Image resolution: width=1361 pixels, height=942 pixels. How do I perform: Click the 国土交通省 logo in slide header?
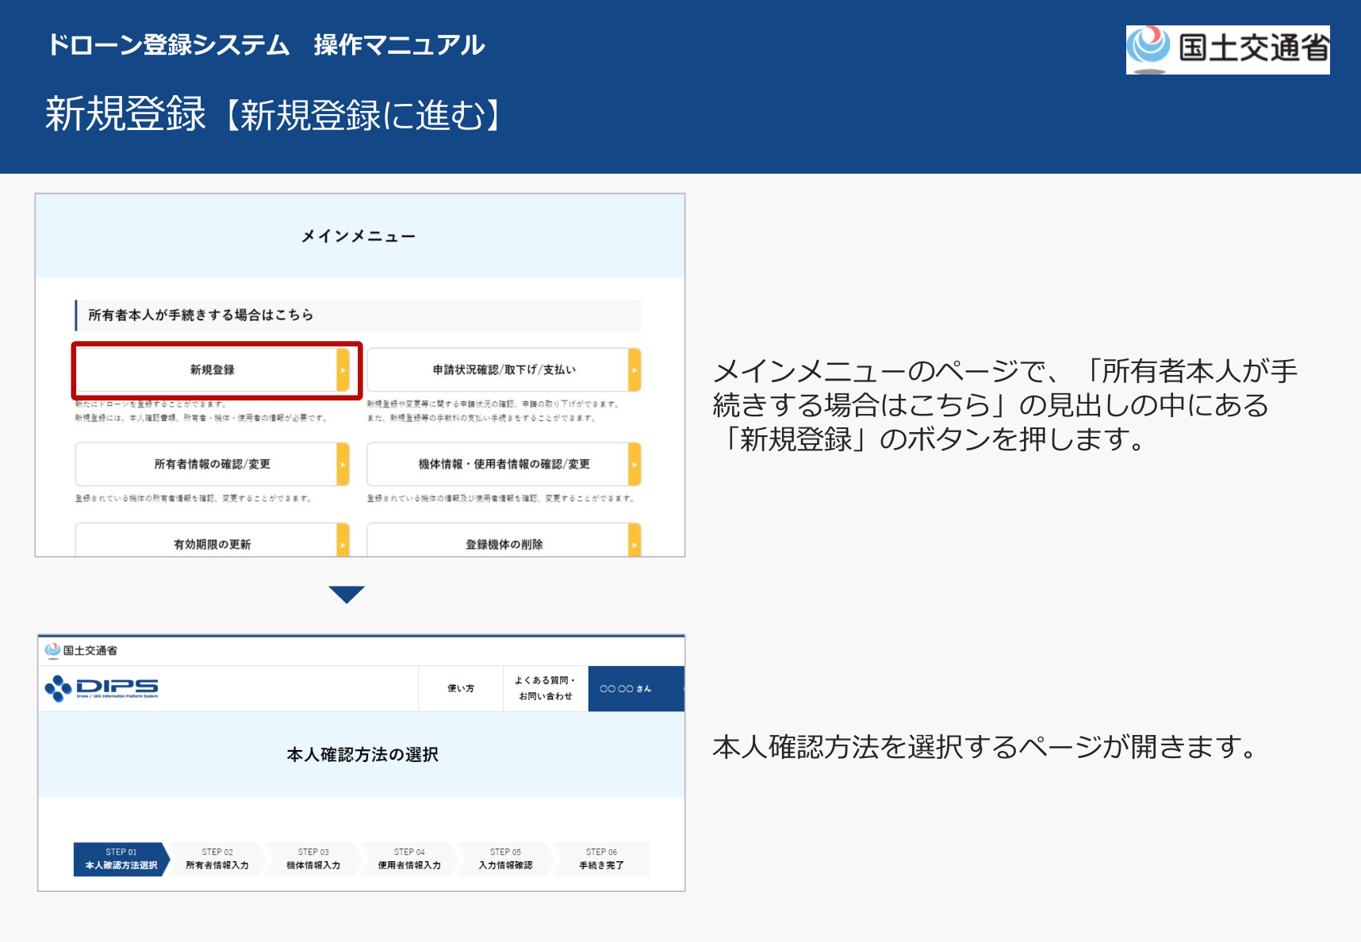[1228, 49]
